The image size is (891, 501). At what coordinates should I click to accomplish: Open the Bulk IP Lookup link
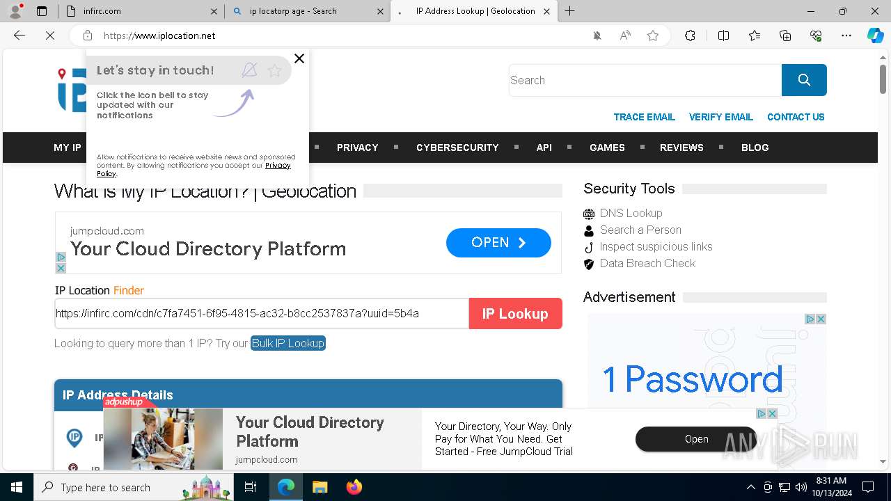[x=288, y=343]
